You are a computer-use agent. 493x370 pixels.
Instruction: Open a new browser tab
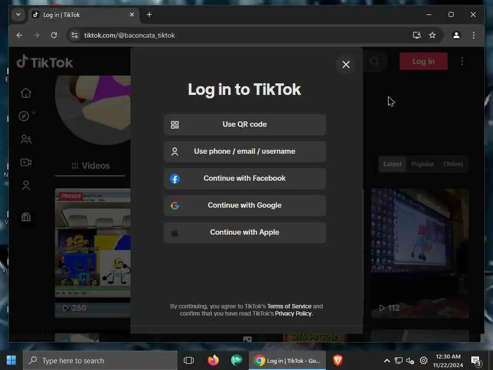(149, 14)
